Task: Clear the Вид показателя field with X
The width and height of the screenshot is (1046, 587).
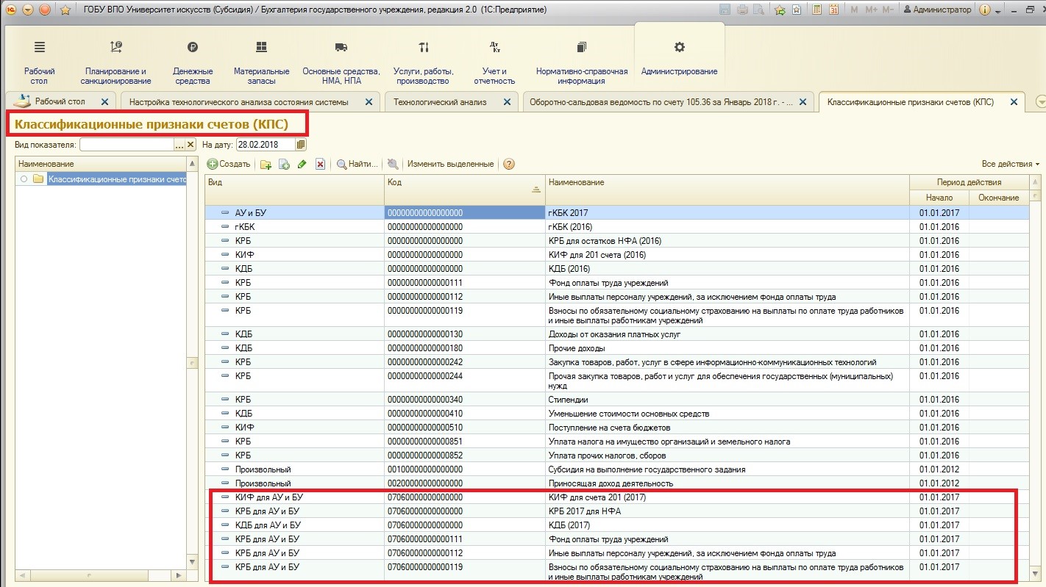Action: (191, 145)
